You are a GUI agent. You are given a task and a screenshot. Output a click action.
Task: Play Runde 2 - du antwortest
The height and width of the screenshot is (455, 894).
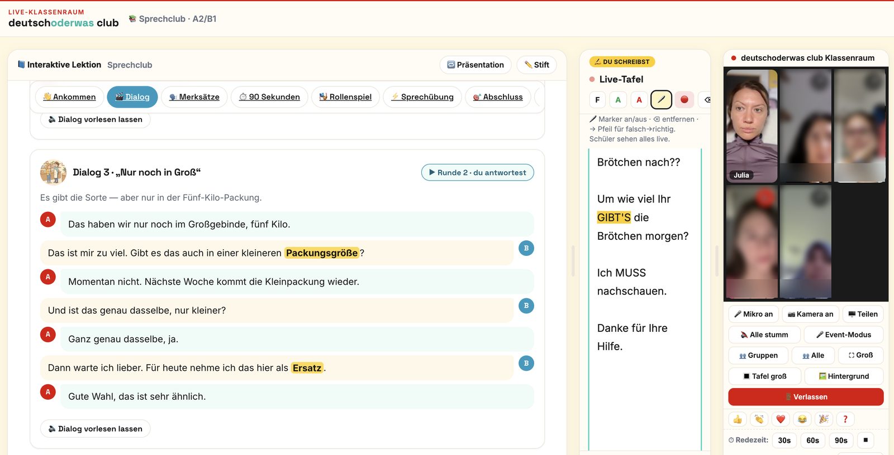478,172
